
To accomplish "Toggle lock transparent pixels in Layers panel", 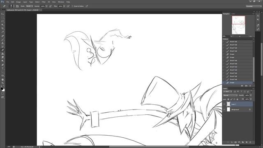I will (228, 99).
